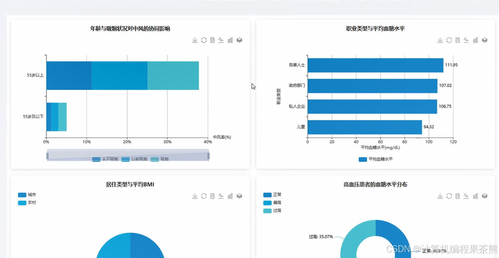Image resolution: width=499 pixels, height=258 pixels.
Task: Click stack icon on occupation blood glucose chart
Action: [x=485, y=40]
